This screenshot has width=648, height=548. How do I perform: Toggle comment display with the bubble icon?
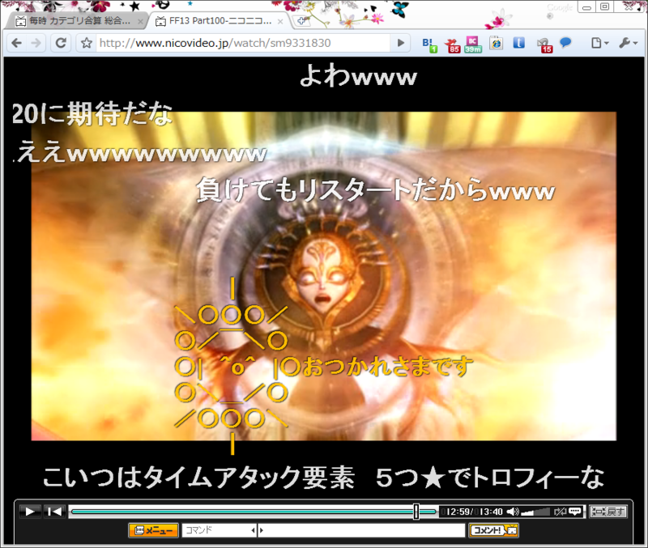[x=575, y=512]
